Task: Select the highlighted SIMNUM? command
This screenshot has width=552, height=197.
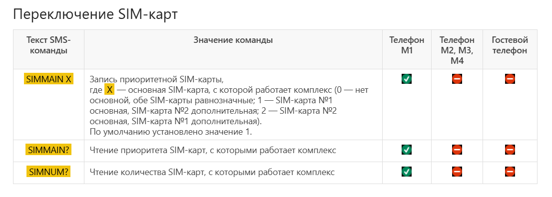Action: click(x=48, y=172)
